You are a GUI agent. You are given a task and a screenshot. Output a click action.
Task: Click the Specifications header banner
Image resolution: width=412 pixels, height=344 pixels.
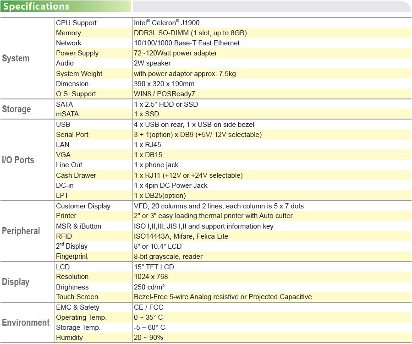click(x=66, y=6)
